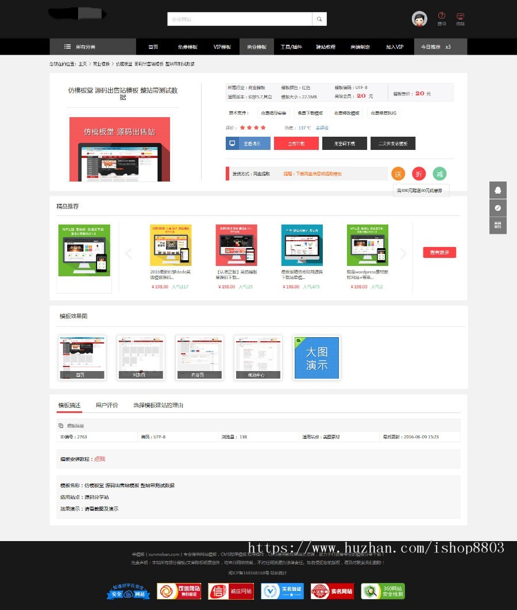The image size is (517, 610).
Task: Click 主页 in the breadcrumb
Action: [83, 64]
